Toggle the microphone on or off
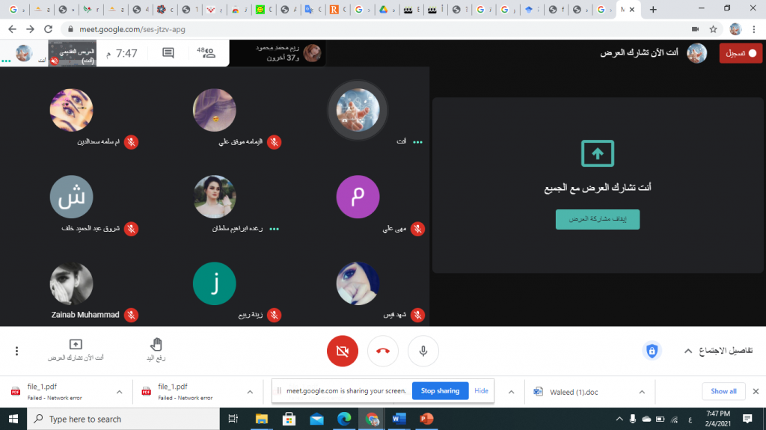 click(x=423, y=351)
